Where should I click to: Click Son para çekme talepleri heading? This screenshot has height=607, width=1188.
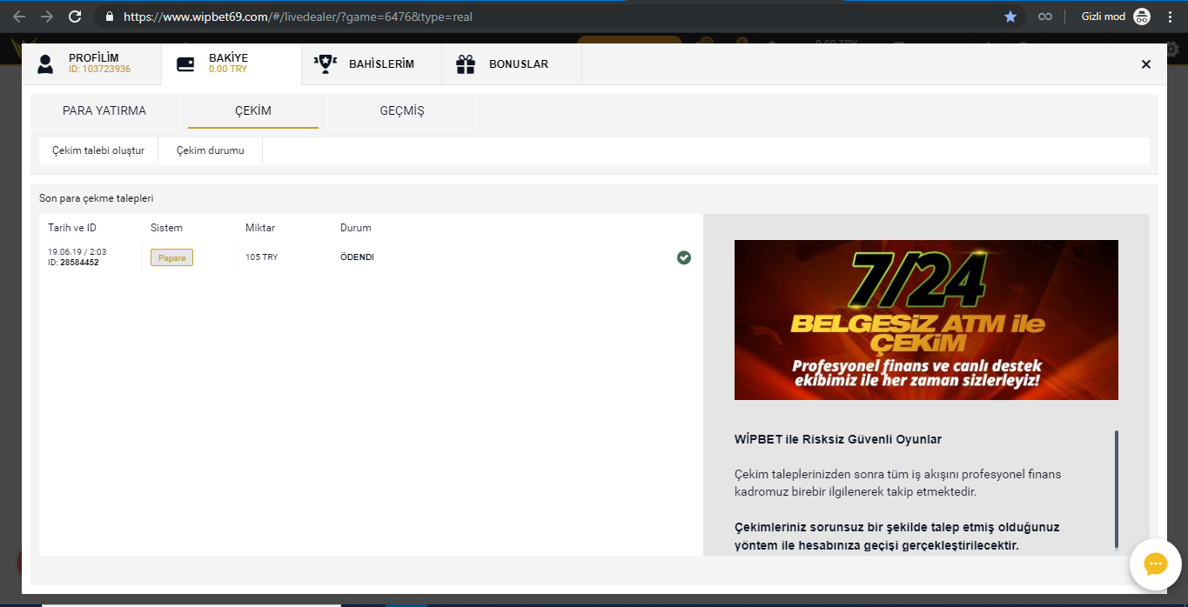click(97, 198)
